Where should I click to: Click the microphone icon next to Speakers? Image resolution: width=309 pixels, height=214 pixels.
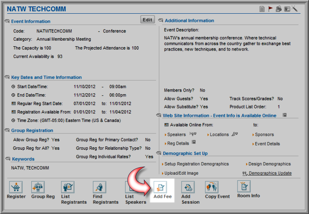(x=193, y=134)
